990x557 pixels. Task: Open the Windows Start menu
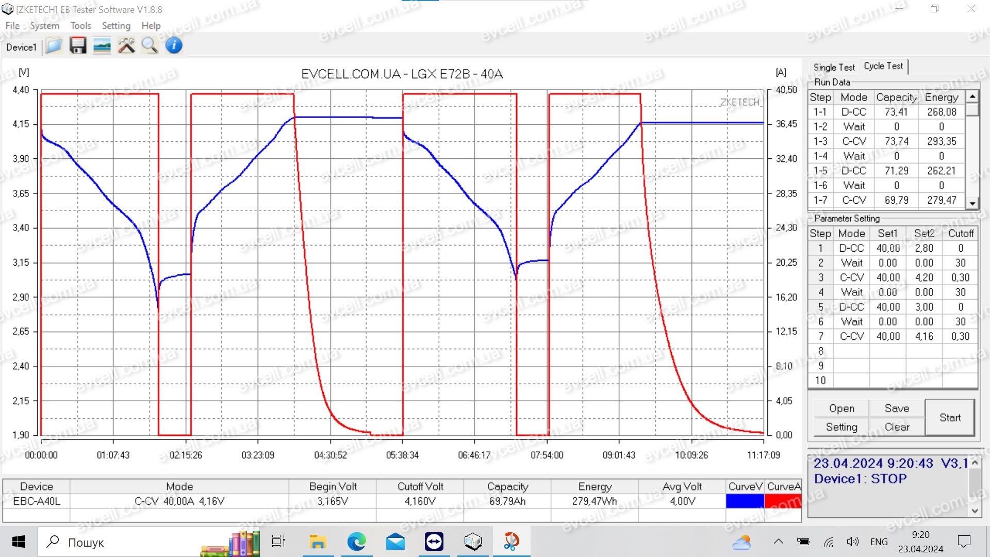coord(19,542)
